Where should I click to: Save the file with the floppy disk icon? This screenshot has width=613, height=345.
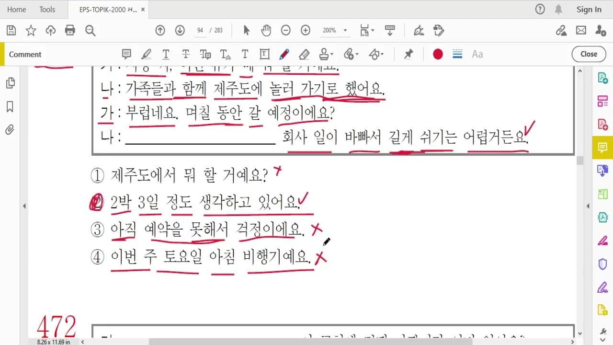[11, 31]
